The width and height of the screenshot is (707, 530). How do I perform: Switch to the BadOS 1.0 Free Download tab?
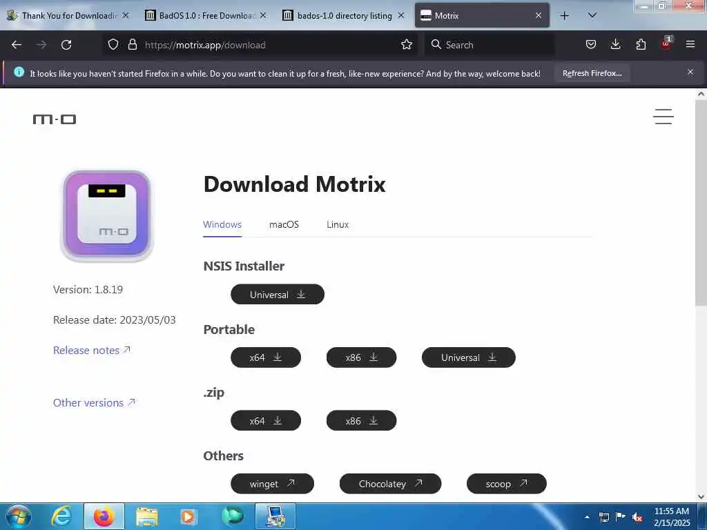tap(206, 16)
